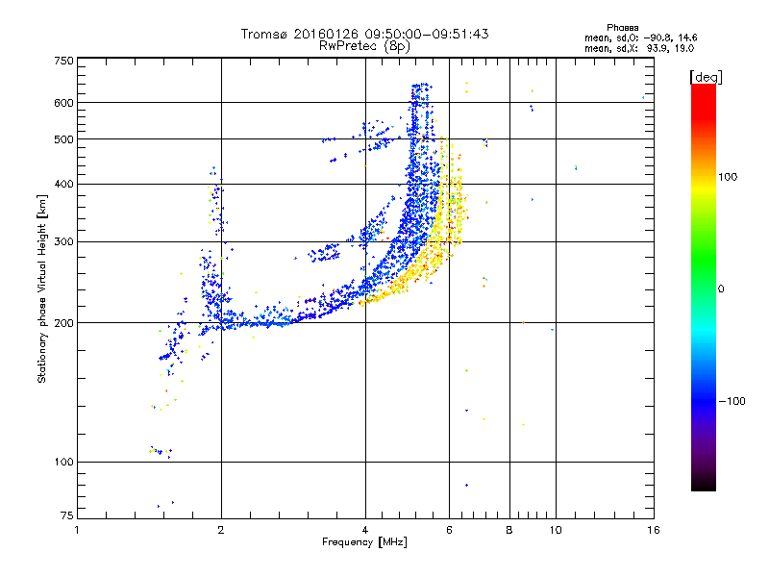Click the 'Frequency [MHz]' axis label
Image resolution: width=769 pixels, height=577 pixels.
(365, 542)
